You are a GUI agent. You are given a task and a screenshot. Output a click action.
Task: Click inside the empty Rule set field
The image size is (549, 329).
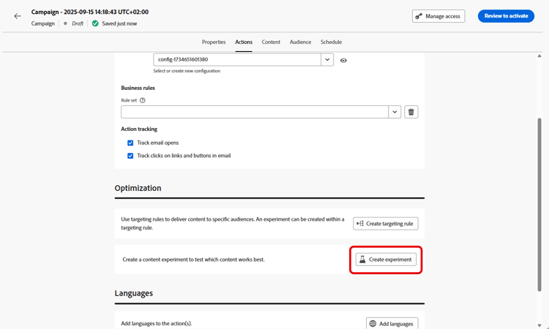(x=255, y=112)
